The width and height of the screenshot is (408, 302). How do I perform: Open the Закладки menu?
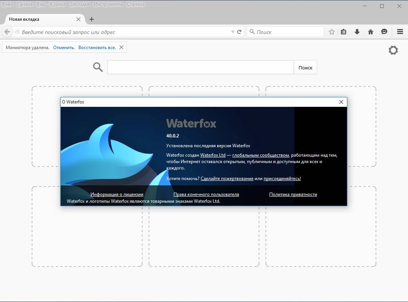[x=80, y=4]
